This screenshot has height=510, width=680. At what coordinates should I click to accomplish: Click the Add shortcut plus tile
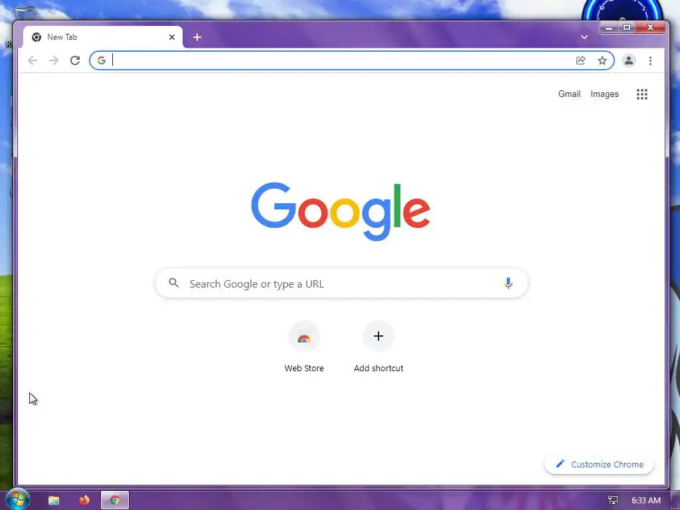[x=378, y=336]
